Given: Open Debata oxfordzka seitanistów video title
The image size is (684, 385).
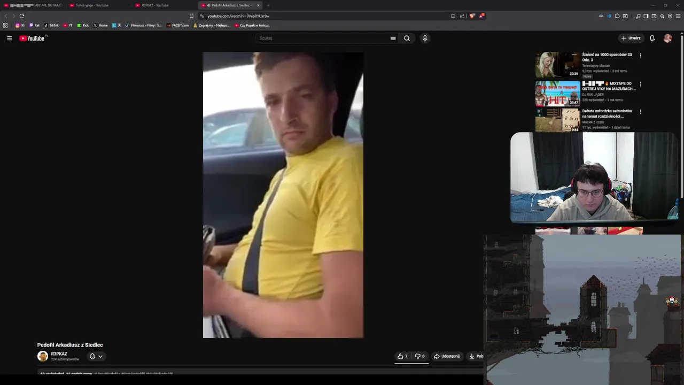Looking at the screenshot, I should coord(607,113).
